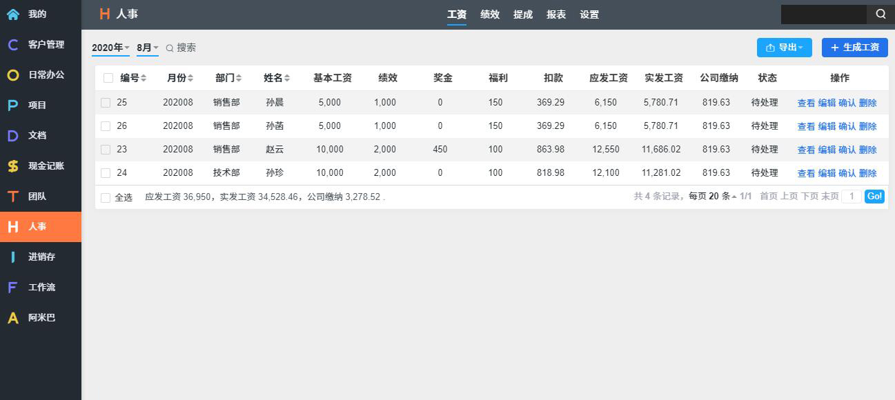The height and width of the screenshot is (400, 895).
Task: Click 确认 for 孙菡 row
Action: 847,127
